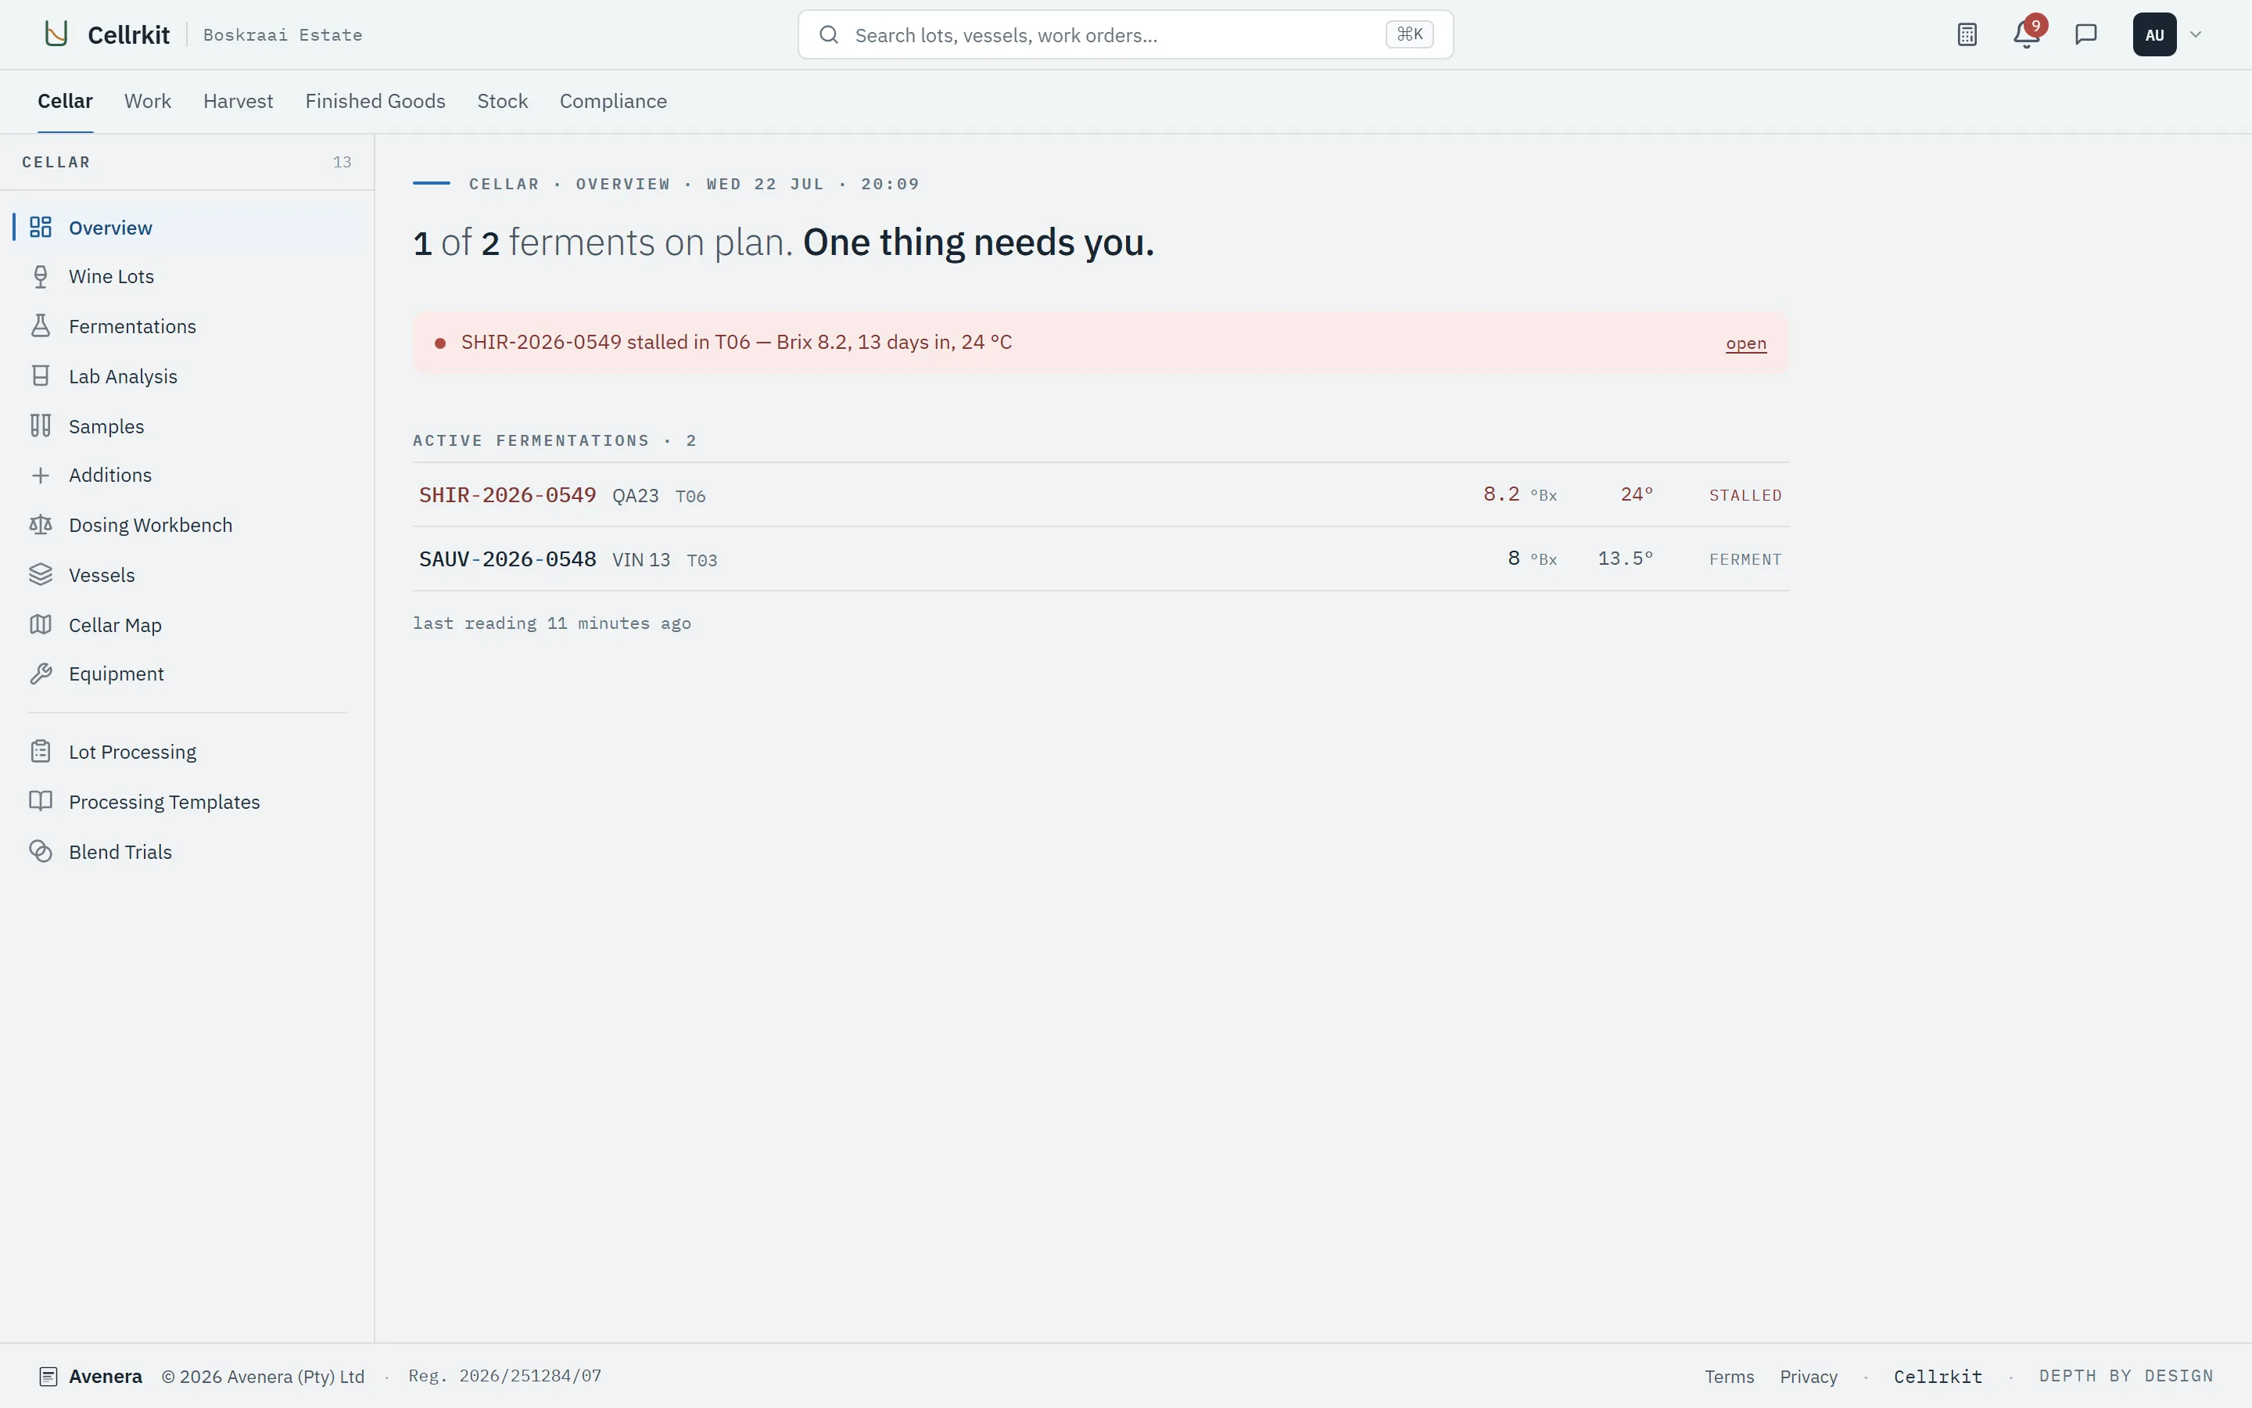This screenshot has height=1408, width=2252.
Task: Focus the search lots, vessels field
Action: (1125, 34)
